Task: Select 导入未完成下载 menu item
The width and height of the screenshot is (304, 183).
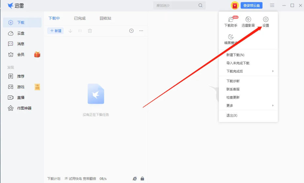Action: pyautogui.click(x=248, y=63)
